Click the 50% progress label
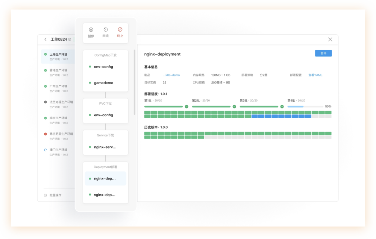The height and width of the screenshot is (239, 376). click(x=328, y=107)
